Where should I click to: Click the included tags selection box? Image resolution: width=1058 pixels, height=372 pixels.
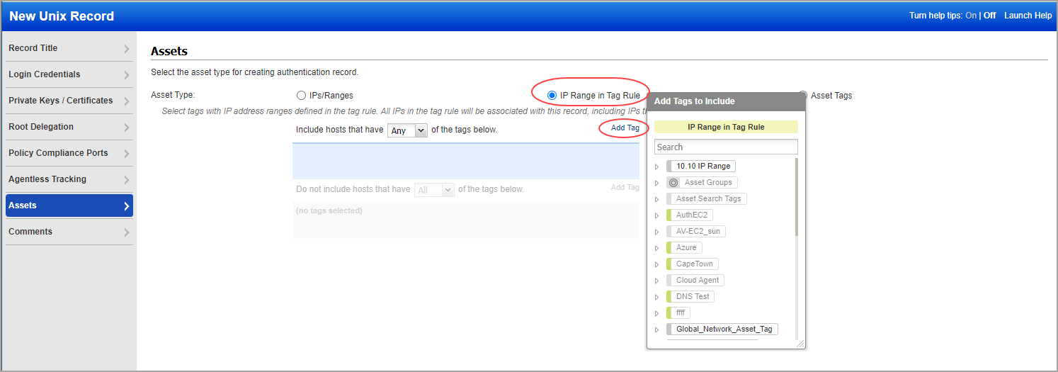(466, 161)
